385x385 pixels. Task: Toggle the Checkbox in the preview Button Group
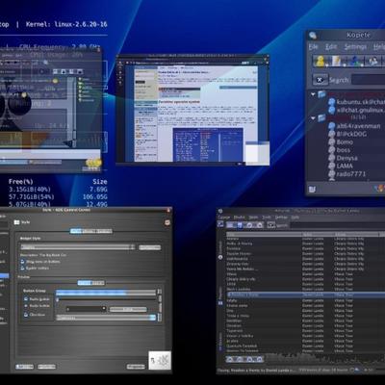35,315
